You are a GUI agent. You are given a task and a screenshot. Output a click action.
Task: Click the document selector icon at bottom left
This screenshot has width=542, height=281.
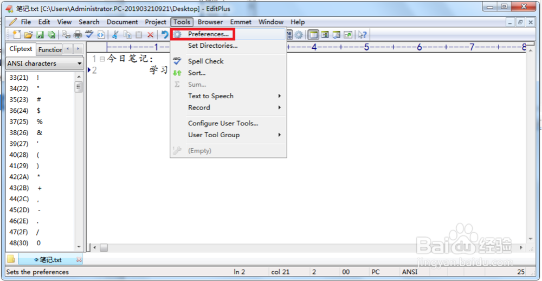click(x=11, y=259)
